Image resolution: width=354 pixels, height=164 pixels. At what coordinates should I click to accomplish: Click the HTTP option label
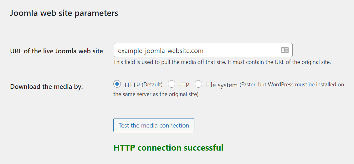point(132,85)
